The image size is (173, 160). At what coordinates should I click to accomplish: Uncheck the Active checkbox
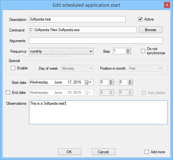pyautogui.click(x=140, y=19)
